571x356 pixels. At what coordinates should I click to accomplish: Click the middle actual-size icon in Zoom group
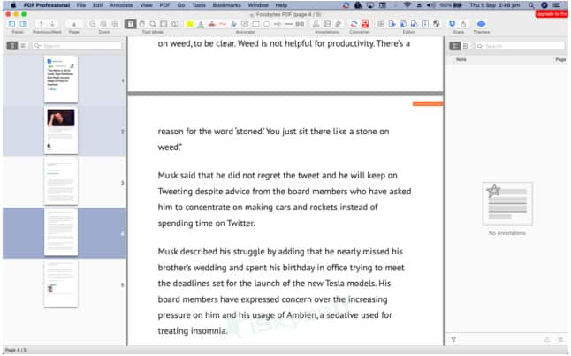[103, 24]
